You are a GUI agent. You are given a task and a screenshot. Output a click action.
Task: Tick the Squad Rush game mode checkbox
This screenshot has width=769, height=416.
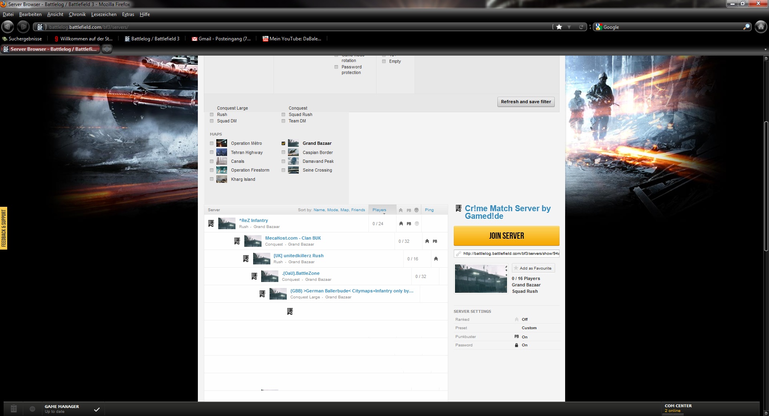pos(284,114)
